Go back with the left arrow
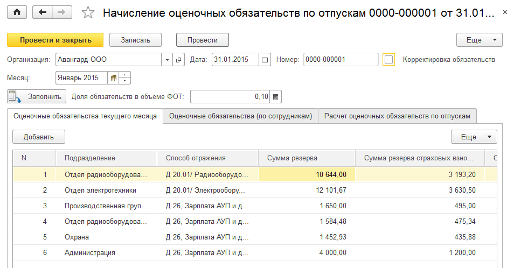Screen dimensions: 514x268 (x=43, y=13)
